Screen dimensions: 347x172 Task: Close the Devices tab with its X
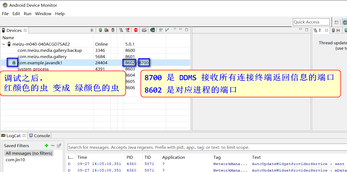pos(25,30)
